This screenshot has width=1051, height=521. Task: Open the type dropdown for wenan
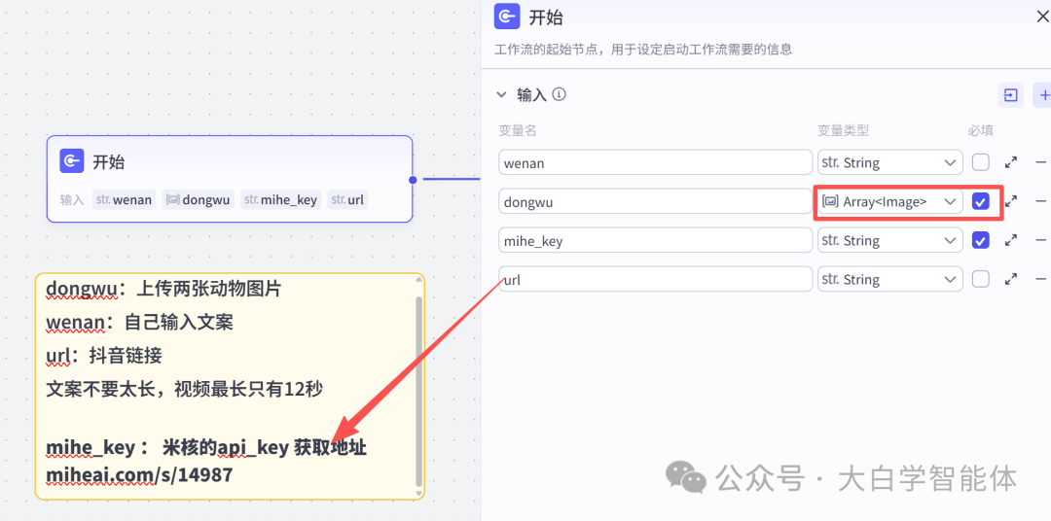[890, 162]
